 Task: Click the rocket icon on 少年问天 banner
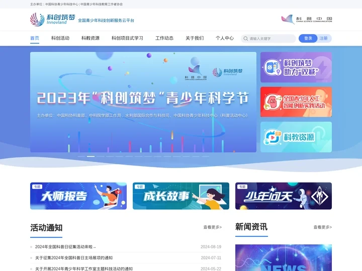click(x=320, y=196)
